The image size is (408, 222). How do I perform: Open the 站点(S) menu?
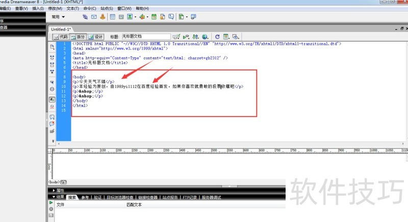coord(107,9)
